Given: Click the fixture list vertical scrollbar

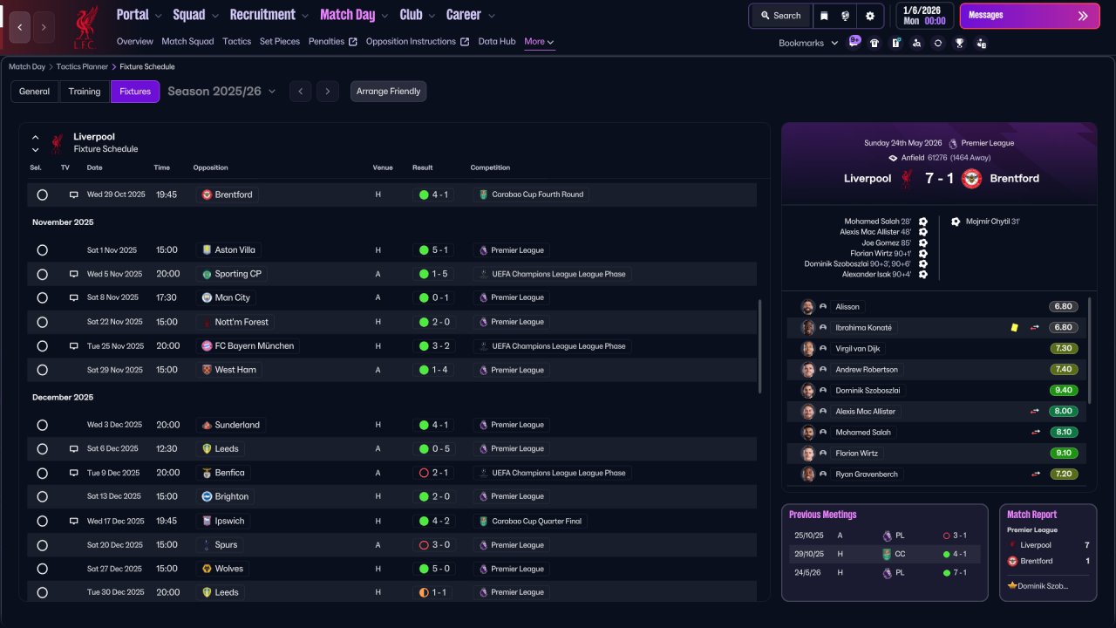Looking at the screenshot, I should (x=761, y=346).
